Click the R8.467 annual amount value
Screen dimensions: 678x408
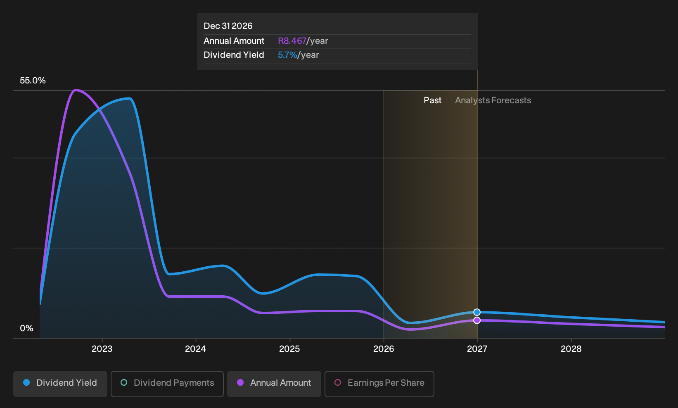[292, 41]
